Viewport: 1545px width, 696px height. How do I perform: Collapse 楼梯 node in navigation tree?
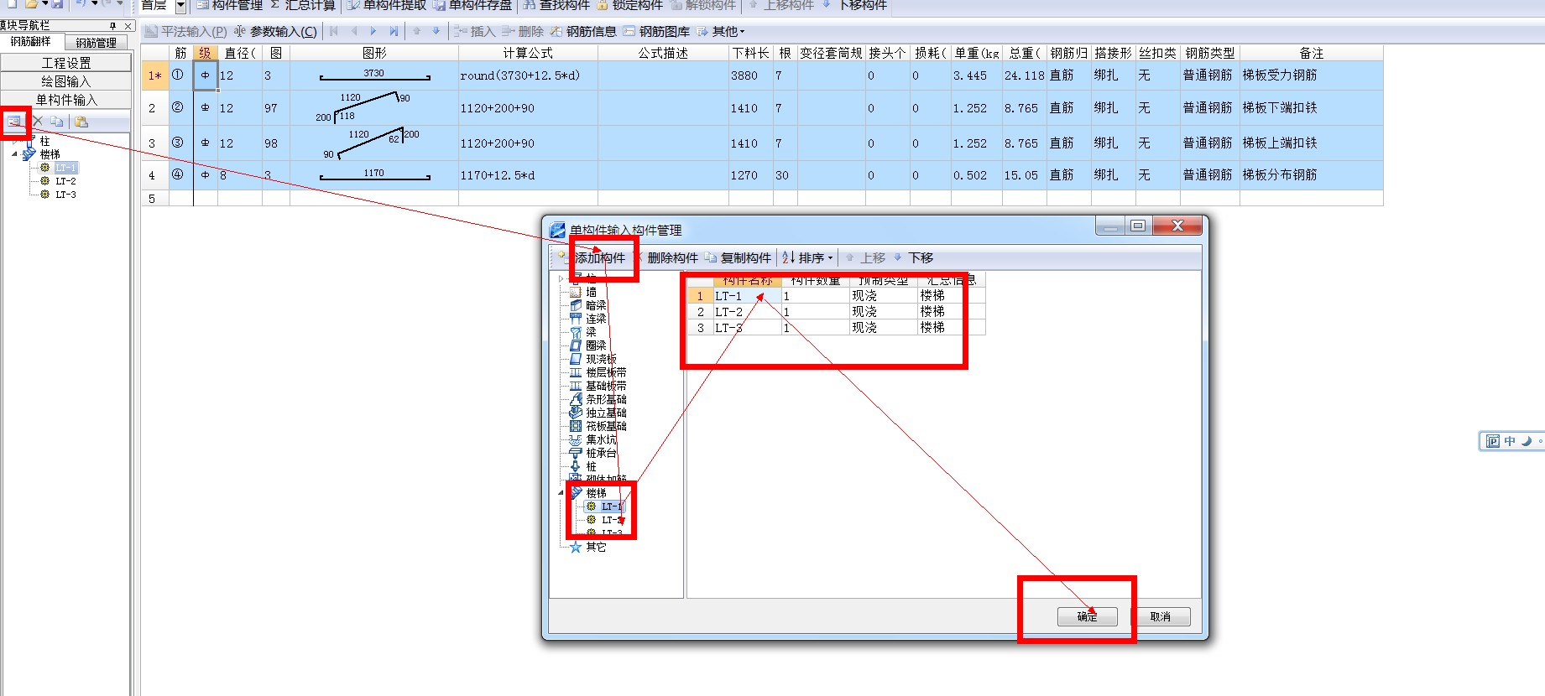point(14,154)
